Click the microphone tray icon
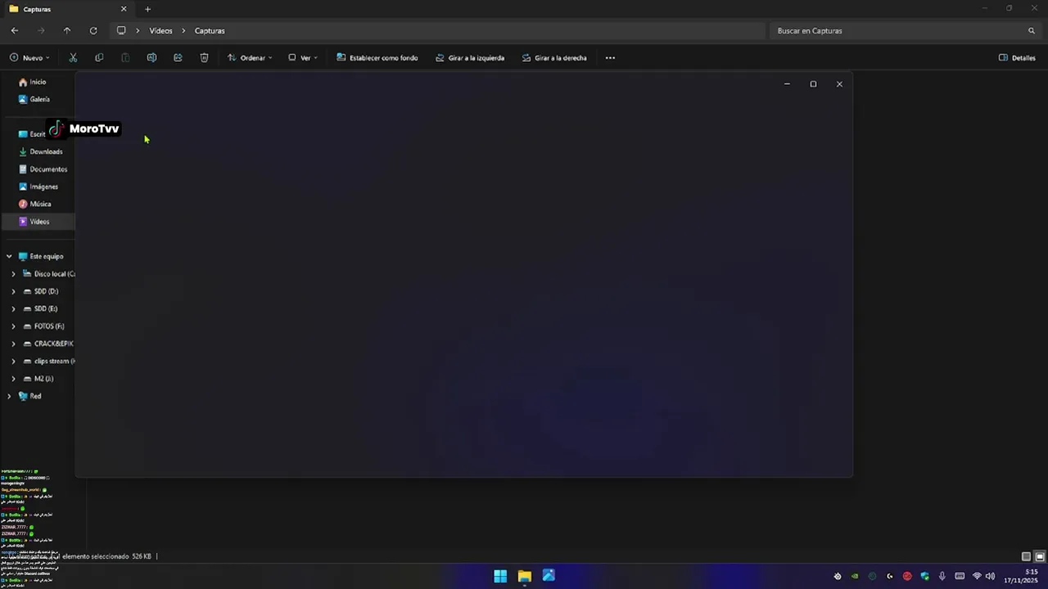The width and height of the screenshot is (1048, 589). (942, 576)
